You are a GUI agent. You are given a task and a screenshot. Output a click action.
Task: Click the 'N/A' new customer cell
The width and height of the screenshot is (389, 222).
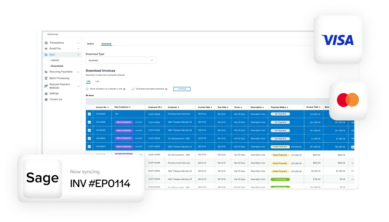click(x=117, y=114)
